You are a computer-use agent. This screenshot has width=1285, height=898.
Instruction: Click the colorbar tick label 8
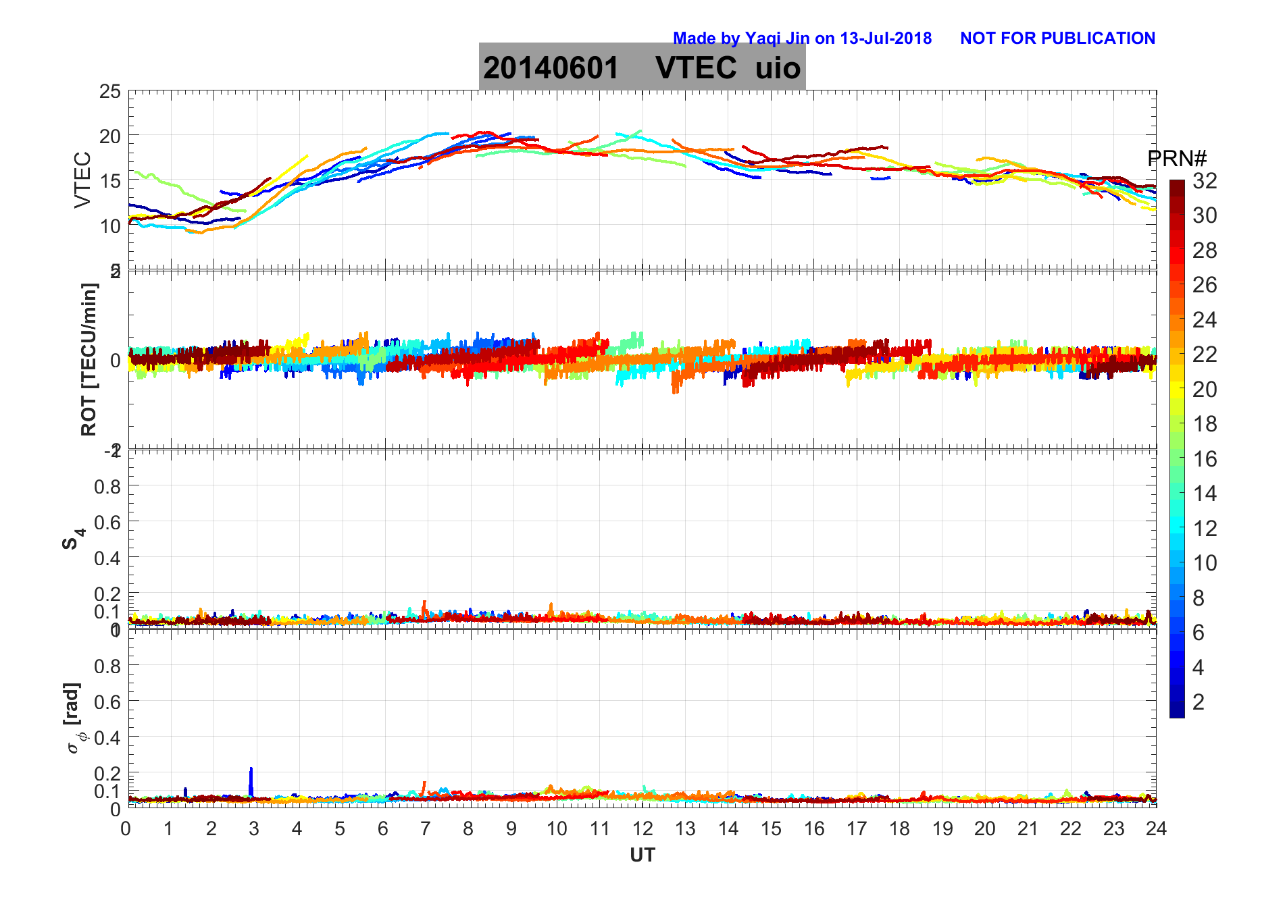(x=1199, y=598)
